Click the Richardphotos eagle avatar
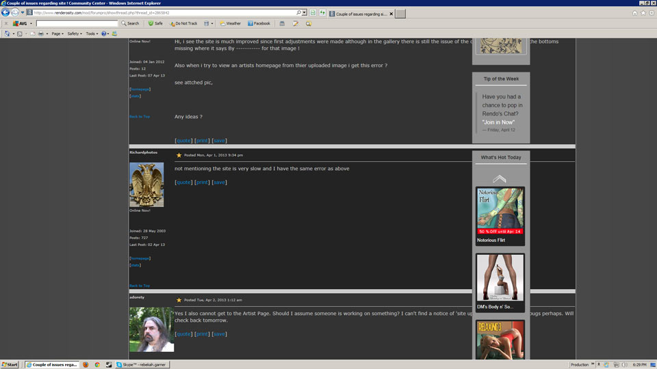This screenshot has height=369, width=657. pyautogui.click(x=146, y=184)
